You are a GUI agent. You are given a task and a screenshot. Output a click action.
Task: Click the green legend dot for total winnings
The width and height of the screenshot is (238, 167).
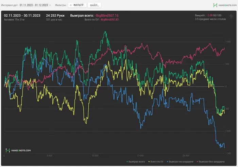click(128, 161)
